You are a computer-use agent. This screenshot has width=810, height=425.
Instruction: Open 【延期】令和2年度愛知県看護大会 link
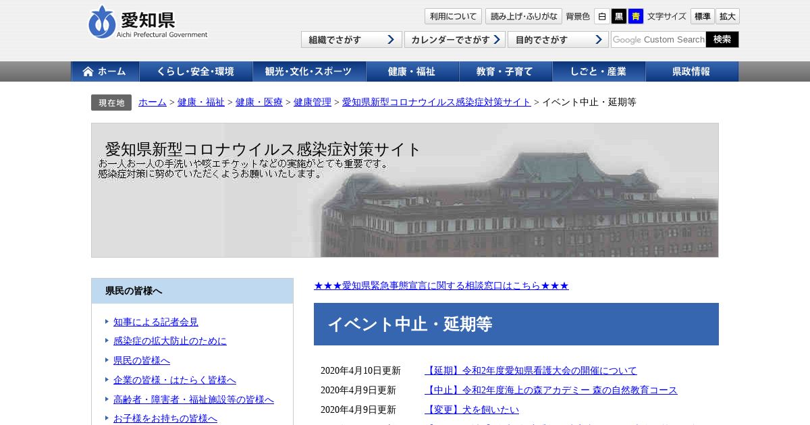point(531,370)
